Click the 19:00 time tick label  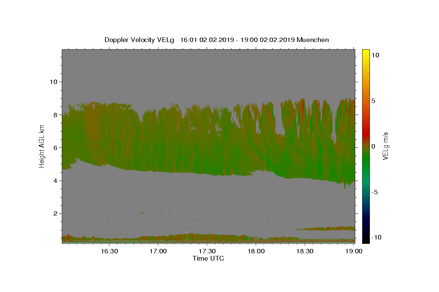coord(354,251)
